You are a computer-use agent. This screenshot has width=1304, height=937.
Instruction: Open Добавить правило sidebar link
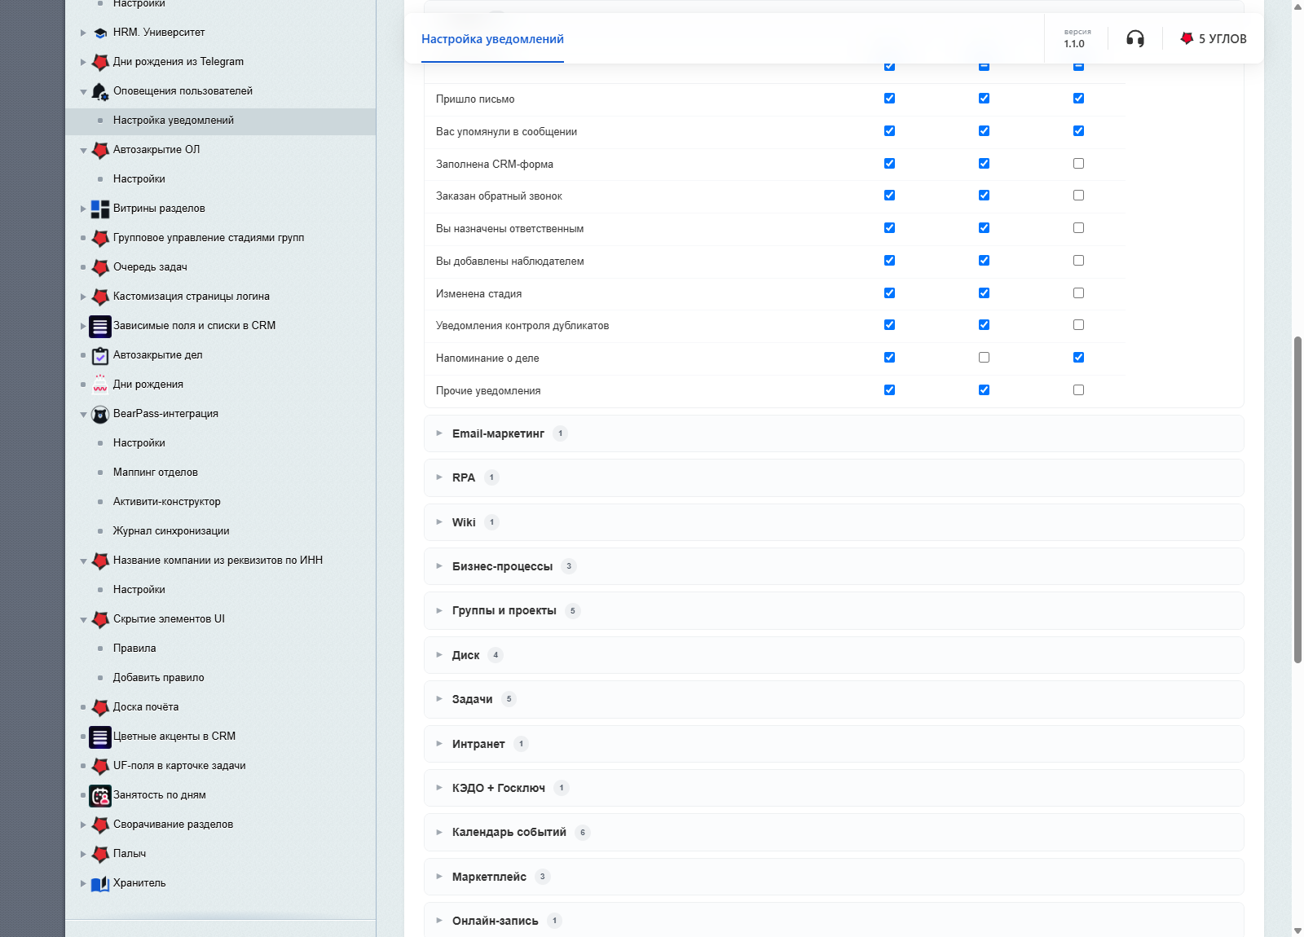click(x=158, y=678)
